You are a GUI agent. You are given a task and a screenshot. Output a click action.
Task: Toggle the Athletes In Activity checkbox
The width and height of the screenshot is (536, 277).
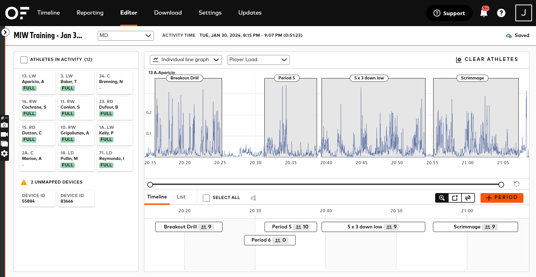coord(24,60)
